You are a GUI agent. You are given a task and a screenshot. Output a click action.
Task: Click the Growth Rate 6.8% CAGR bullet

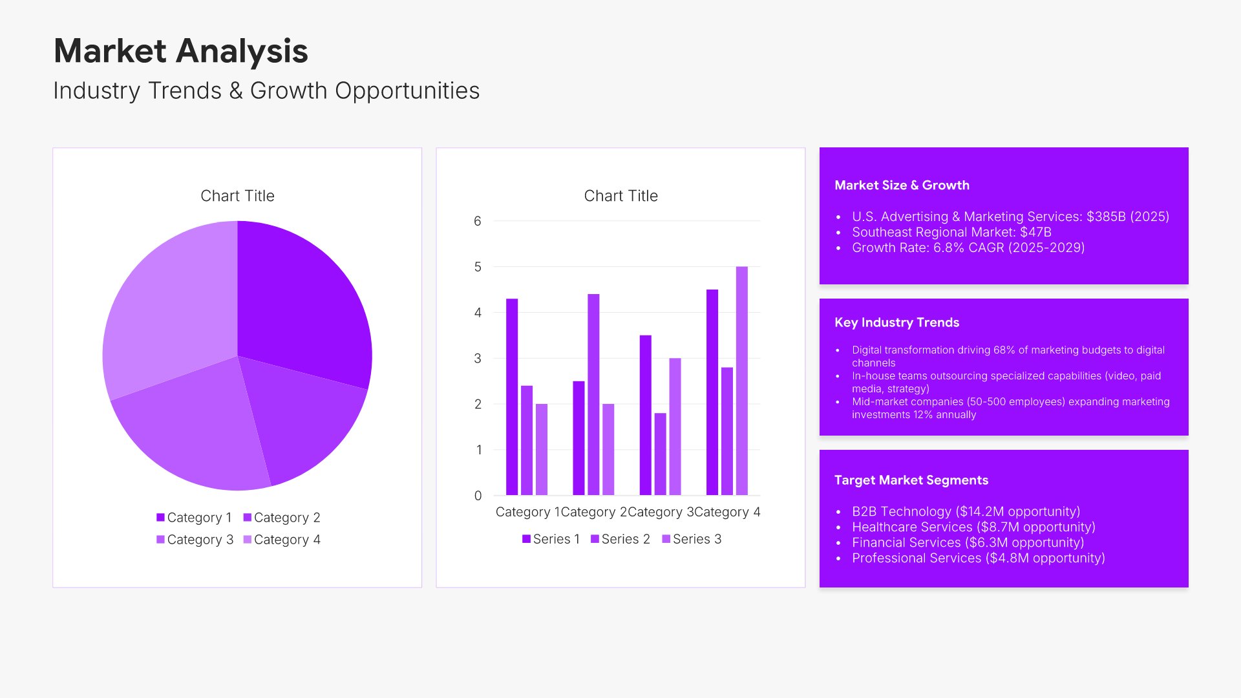968,248
